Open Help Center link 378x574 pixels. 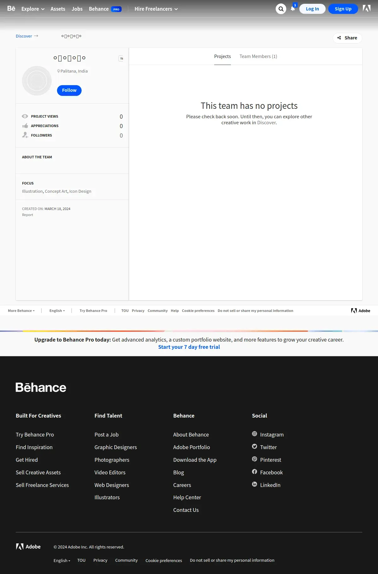coord(187,497)
